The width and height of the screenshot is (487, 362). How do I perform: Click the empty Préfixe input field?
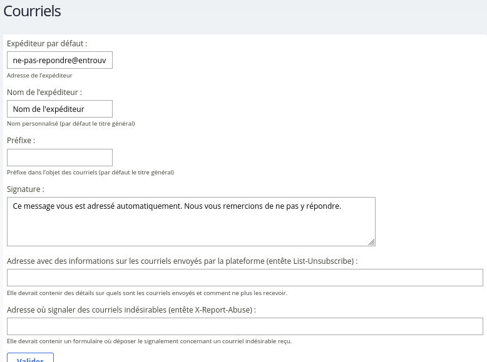tap(59, 158)
